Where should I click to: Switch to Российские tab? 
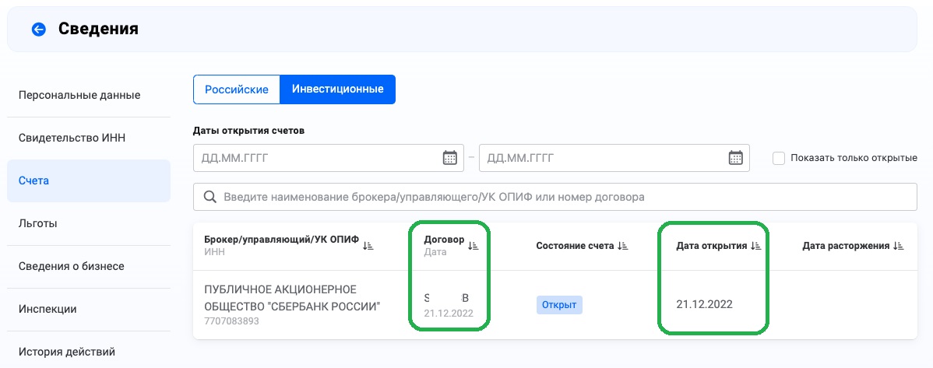tap(237, 89)
